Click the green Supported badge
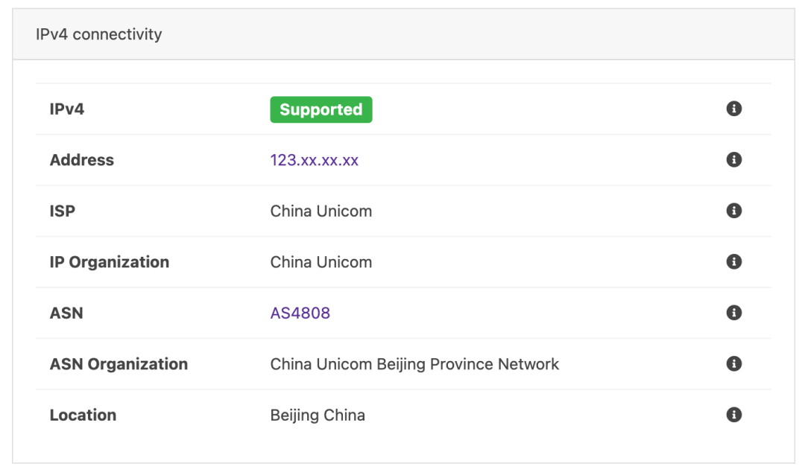The image size is (805, 475). [x=321, y=109]
